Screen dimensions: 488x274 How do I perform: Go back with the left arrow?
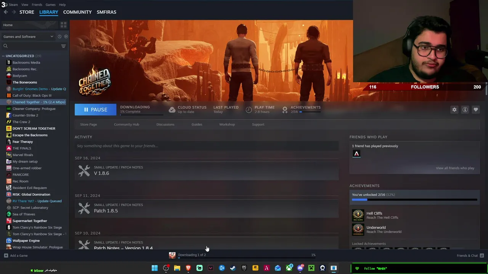pos(5,12)
